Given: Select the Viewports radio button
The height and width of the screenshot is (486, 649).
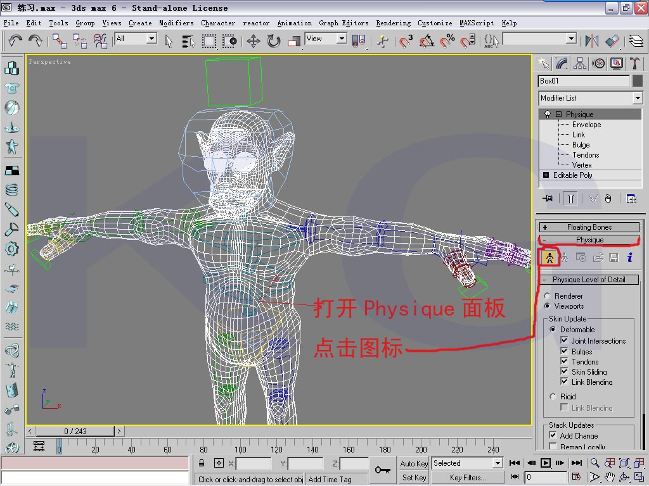Looking at the screenshot, I should pos(547,306).
